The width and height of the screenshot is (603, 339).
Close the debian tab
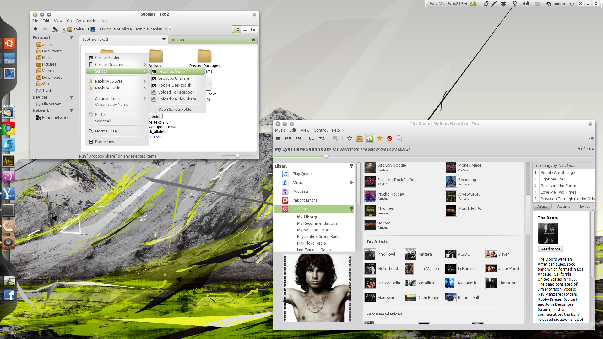(x=253, y=40)
